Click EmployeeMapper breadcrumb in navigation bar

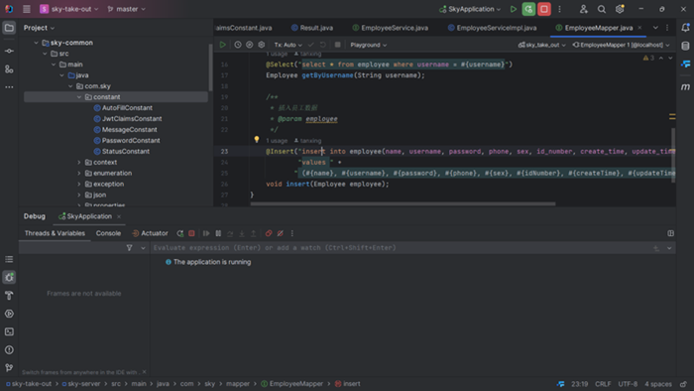(x=292, y=384)
